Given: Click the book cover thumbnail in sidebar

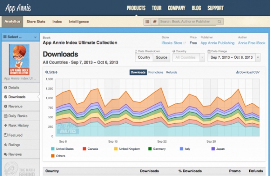Looking at the screenshot, I should click(19, 60).
